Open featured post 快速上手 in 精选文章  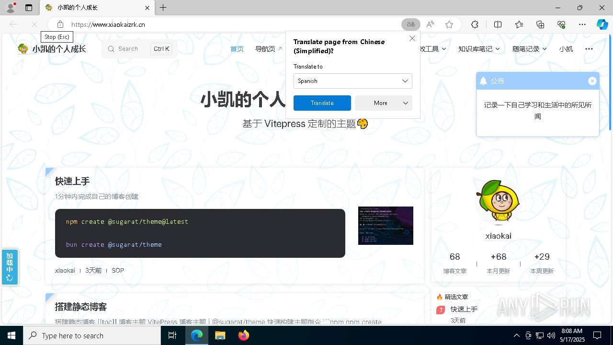[464, 310]
